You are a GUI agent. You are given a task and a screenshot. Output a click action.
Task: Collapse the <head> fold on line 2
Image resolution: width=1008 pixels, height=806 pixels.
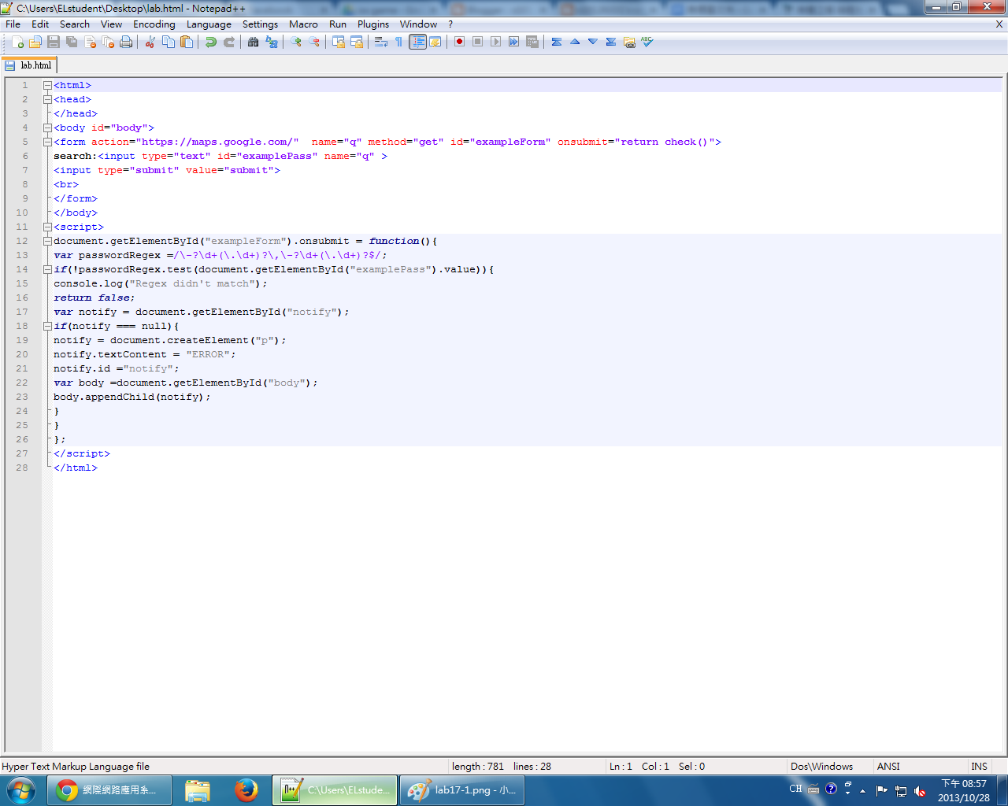pyautogui.click(x=47, y=99)
